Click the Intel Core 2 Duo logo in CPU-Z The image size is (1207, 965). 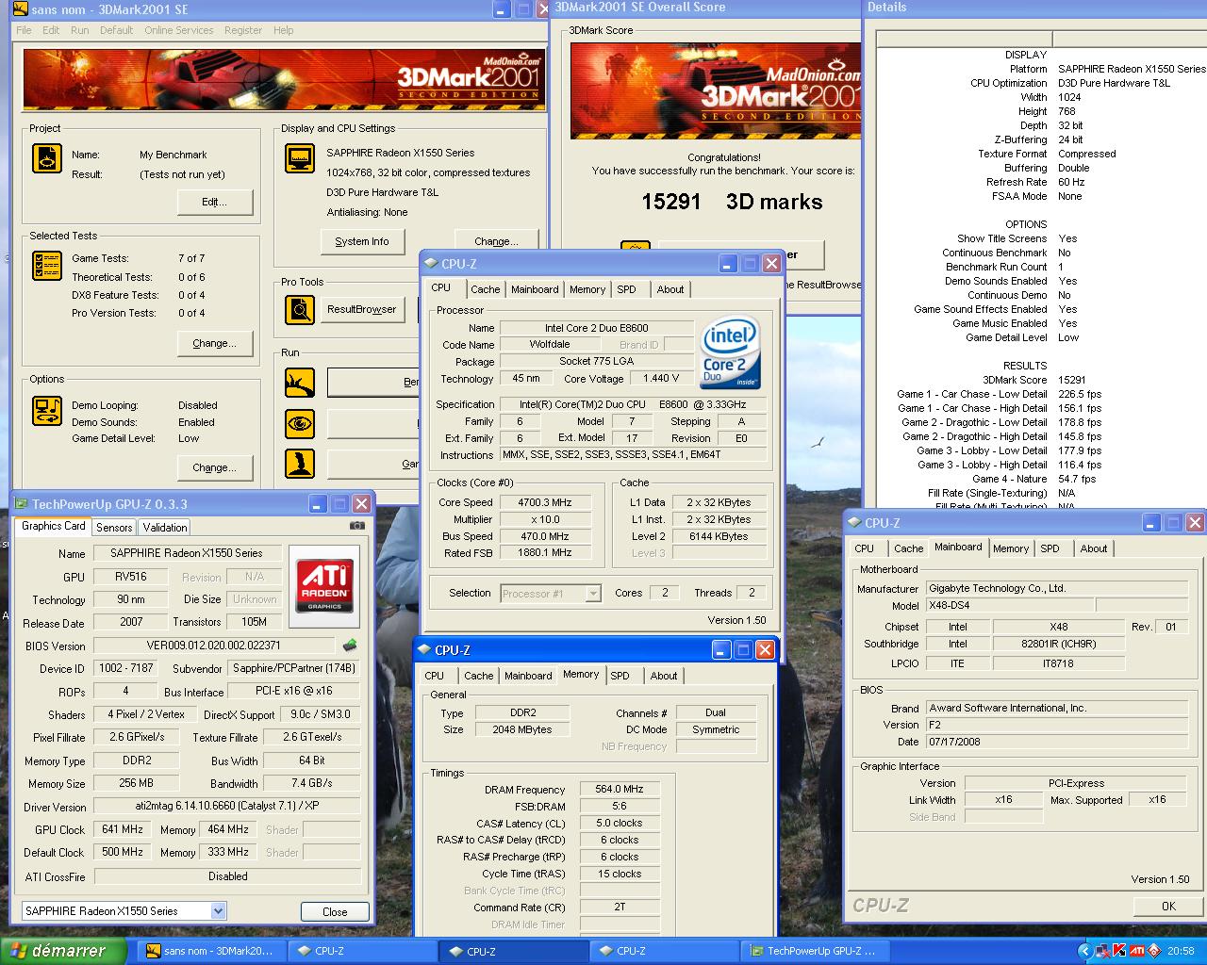[x=730, y=352]
